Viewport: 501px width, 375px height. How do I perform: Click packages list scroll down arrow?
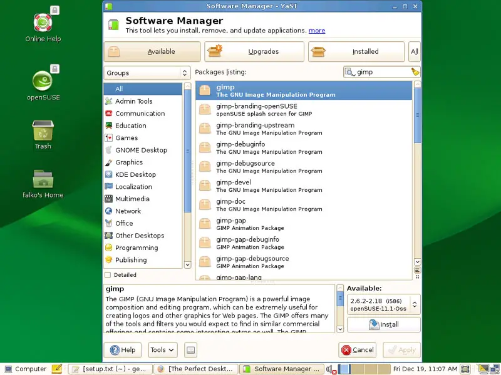coord(417,262)
